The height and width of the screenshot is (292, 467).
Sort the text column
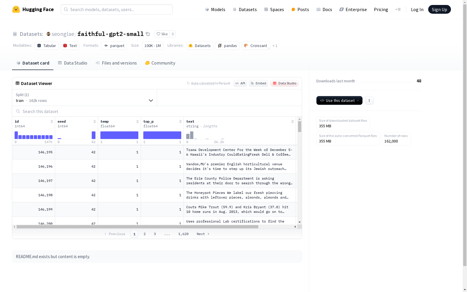tap(292, 121)
